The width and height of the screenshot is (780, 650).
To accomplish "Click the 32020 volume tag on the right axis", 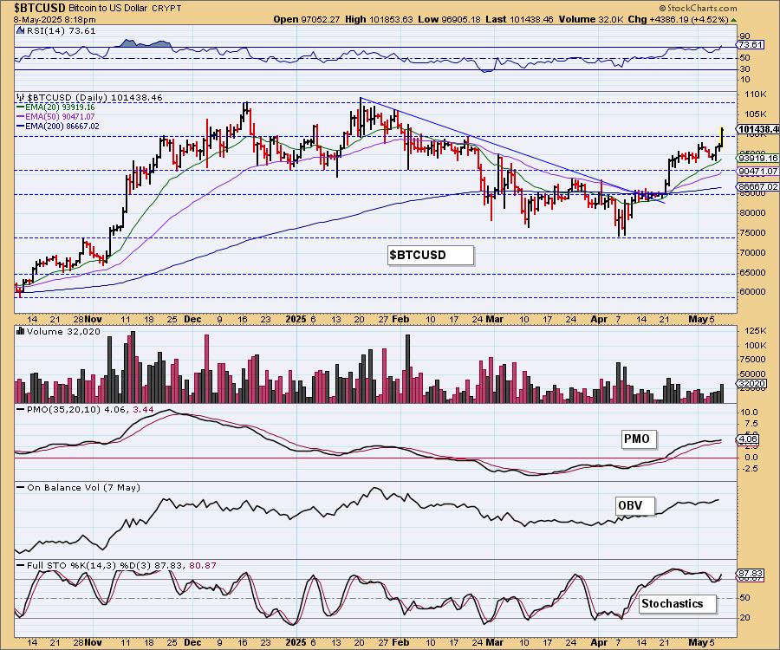I will tap(751, 383).
